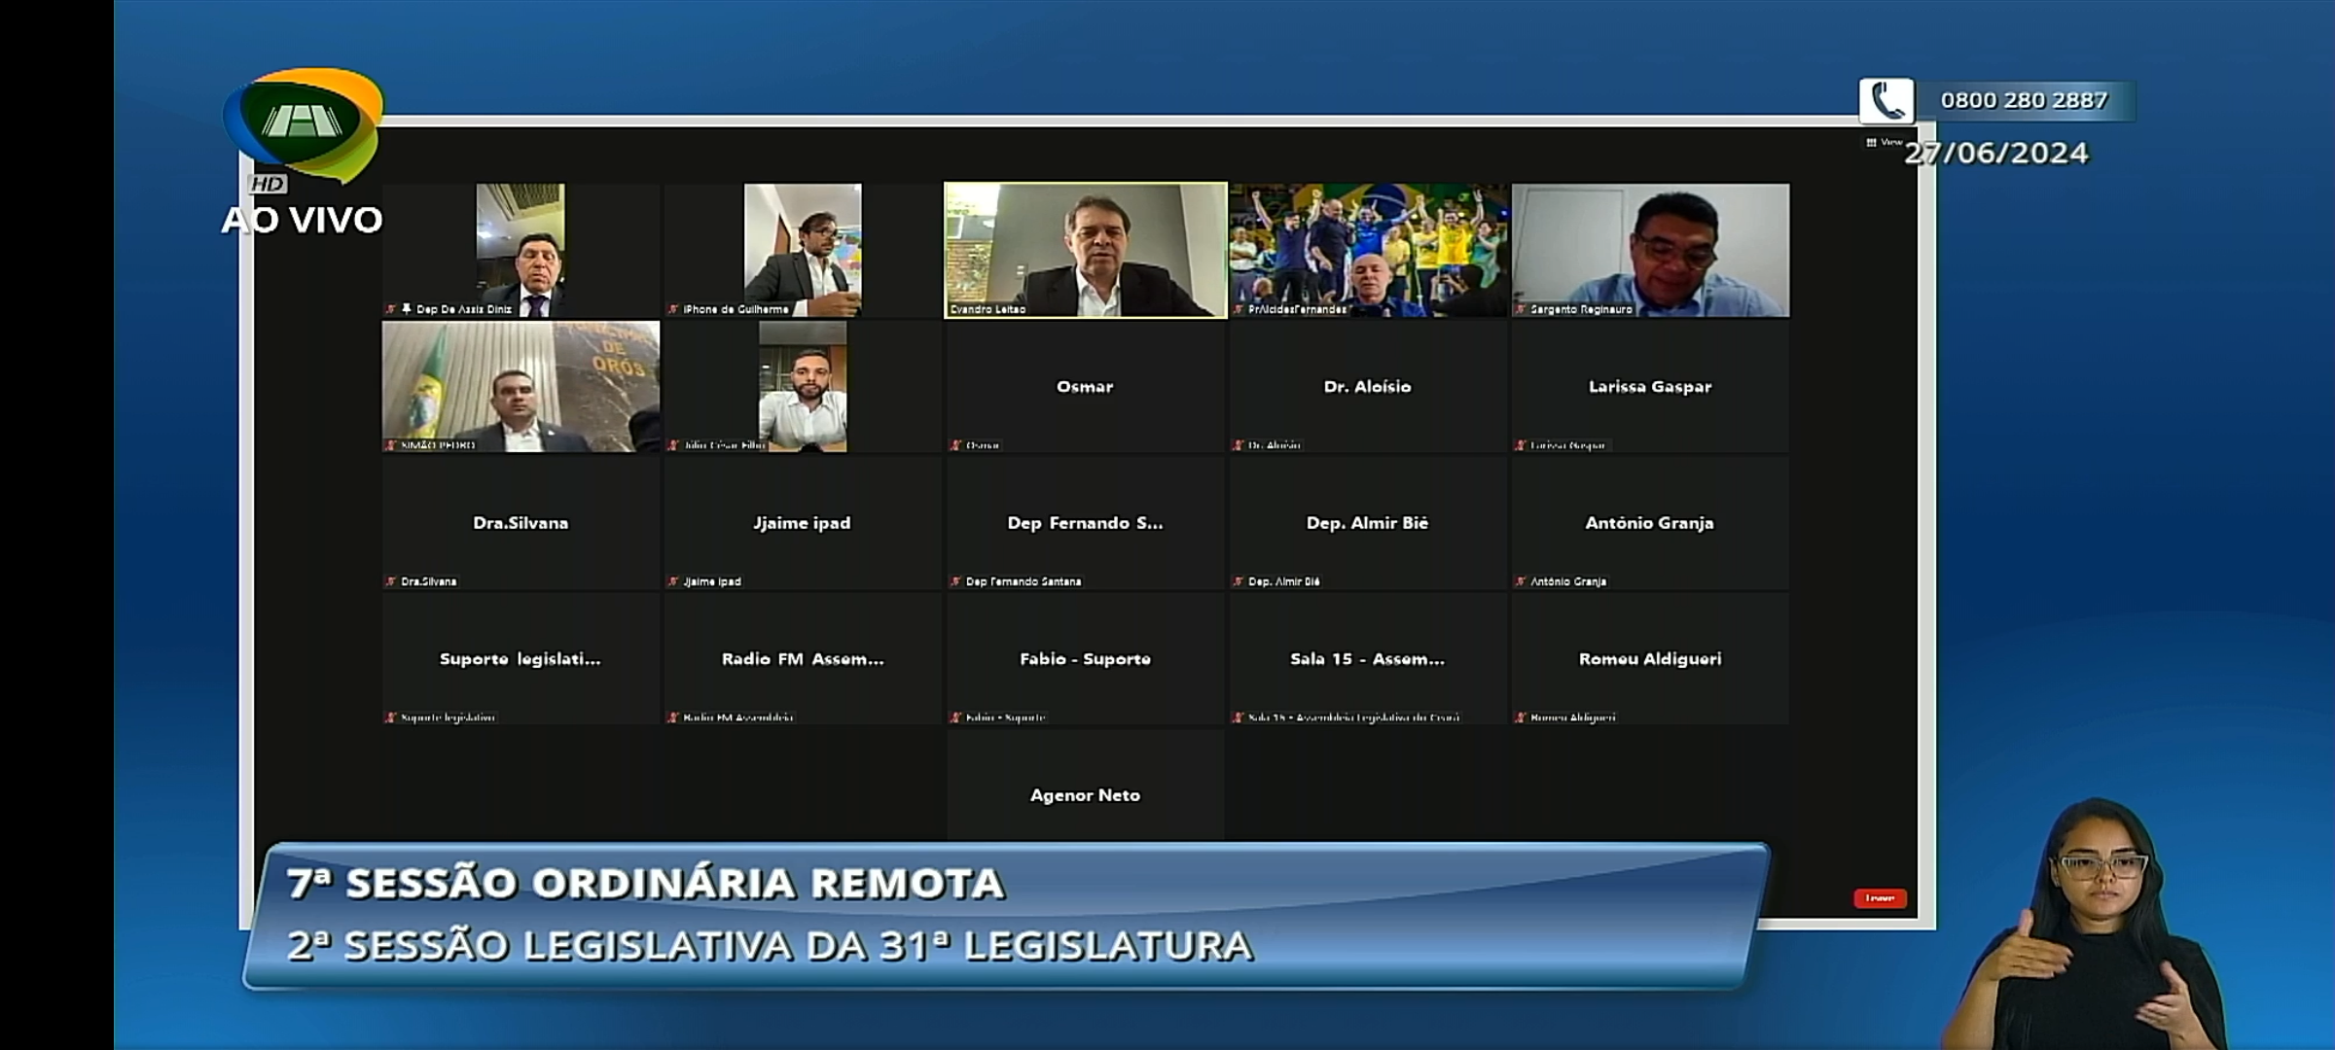Click the large Romeu Aldigueri name in the participant tile

point(1650,659)
